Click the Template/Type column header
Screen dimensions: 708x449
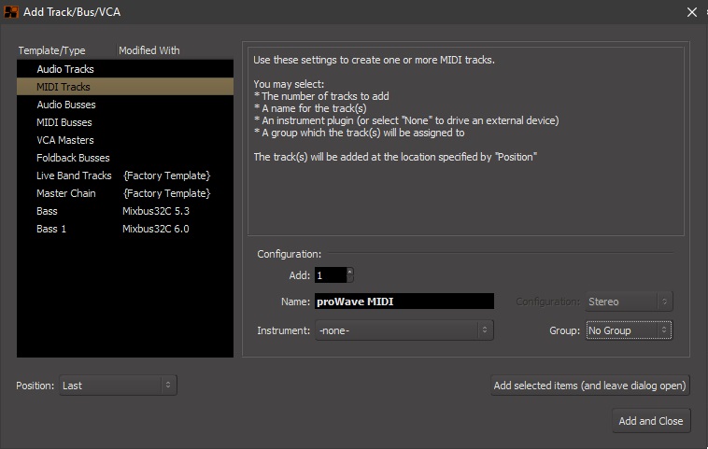click(51, 50)
